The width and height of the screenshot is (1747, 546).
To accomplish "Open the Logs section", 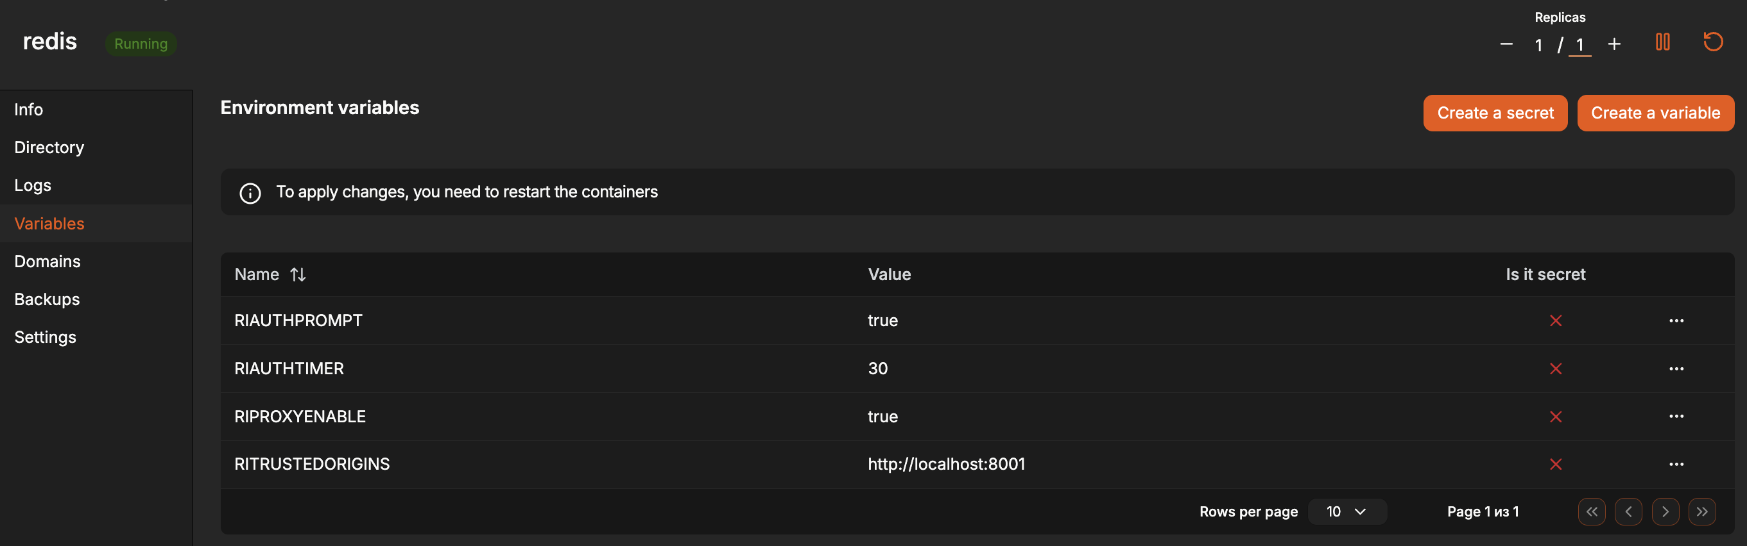I will (96, 186).
